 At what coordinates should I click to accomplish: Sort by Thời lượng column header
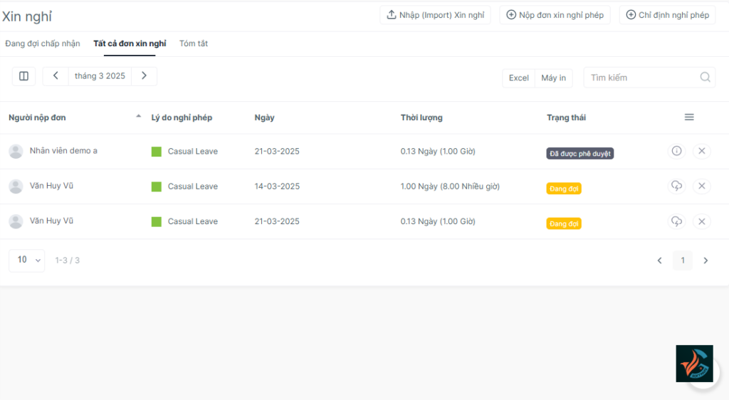[x=421, y=117]
